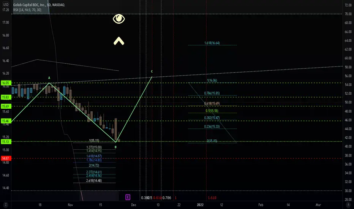Click the 1.786(14.80) extension label
Screen dimensions: 354x209
tap(94, 160)
